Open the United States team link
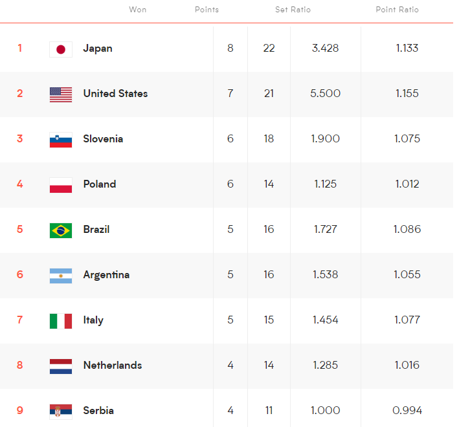The width and height of the screenshot is (459, 427). [115, 94]
